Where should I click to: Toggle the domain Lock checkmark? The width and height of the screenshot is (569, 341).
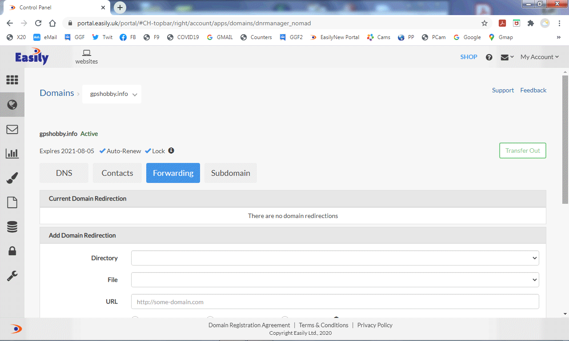click(x=148, y=151)
